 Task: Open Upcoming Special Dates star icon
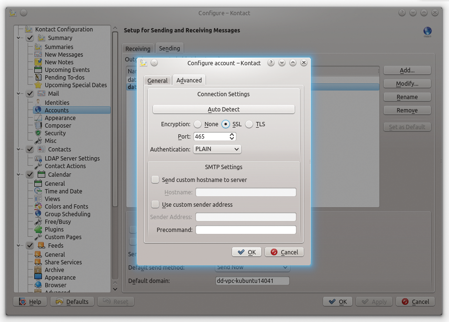[38, 85]
